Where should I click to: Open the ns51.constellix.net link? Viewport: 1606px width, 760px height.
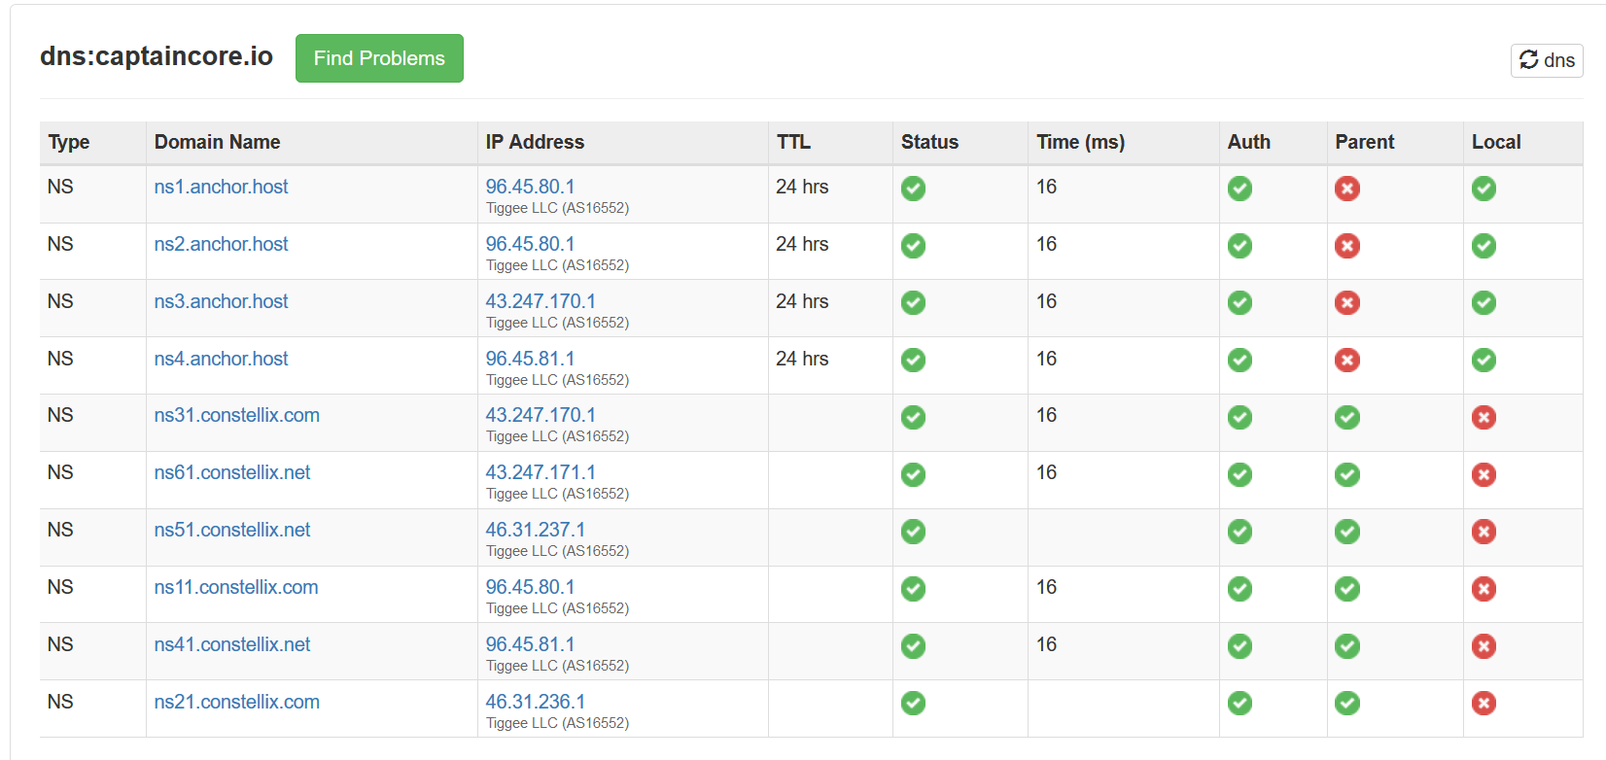click(232, 530)
